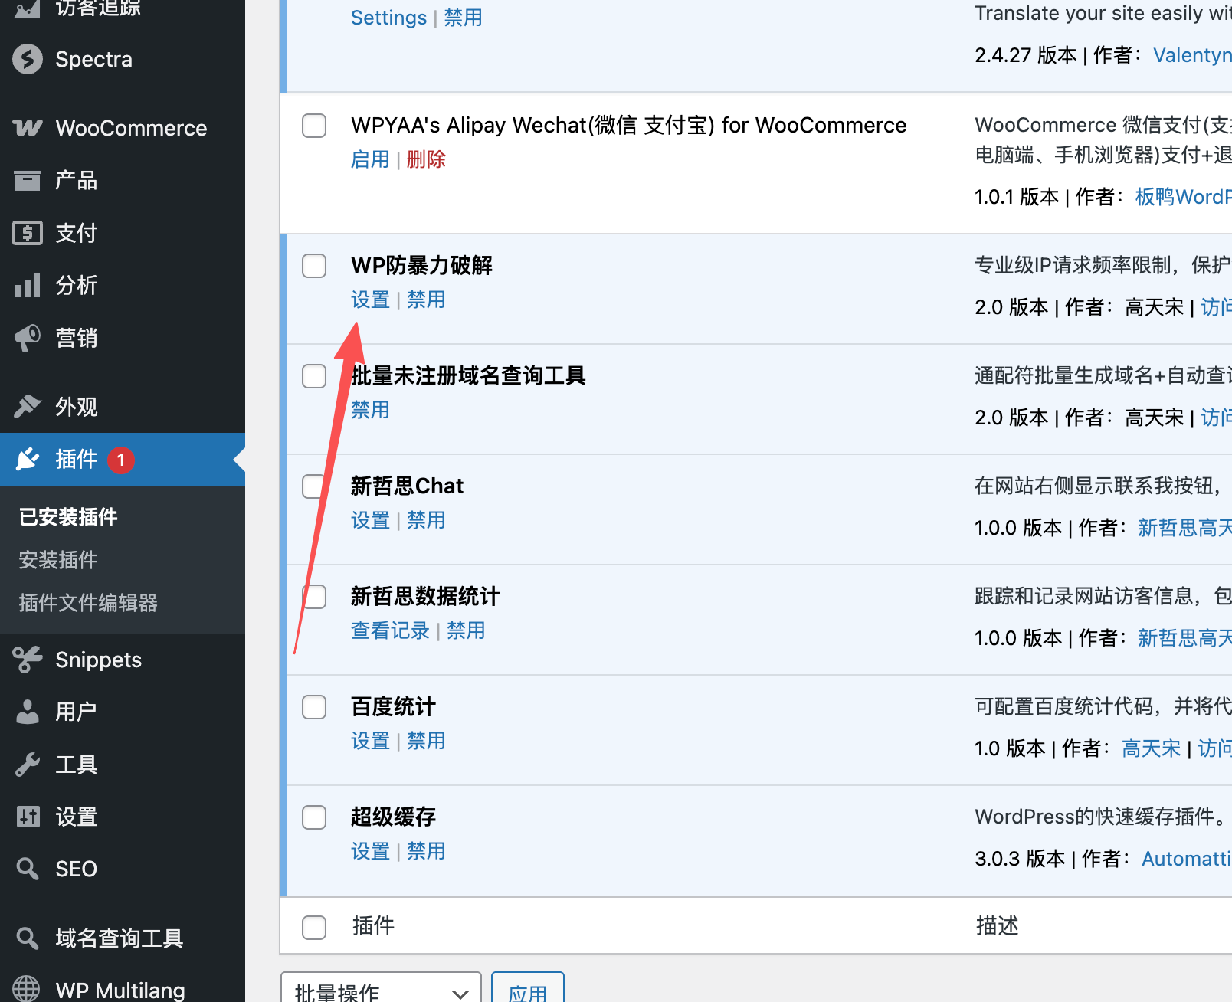Click the Spectra logo icon in sidebar

pos(28,59)
